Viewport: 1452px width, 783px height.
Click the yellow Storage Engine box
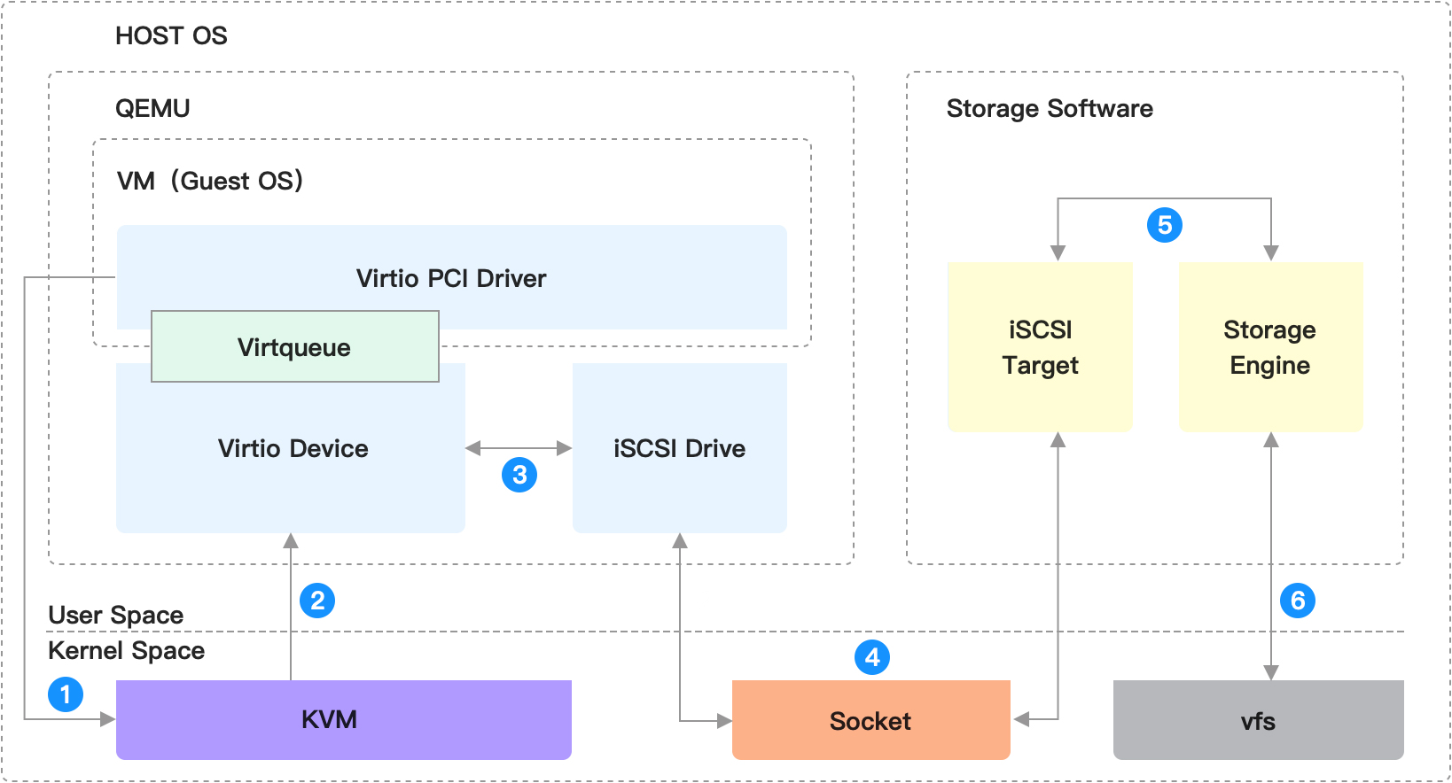click(1270, 346)
